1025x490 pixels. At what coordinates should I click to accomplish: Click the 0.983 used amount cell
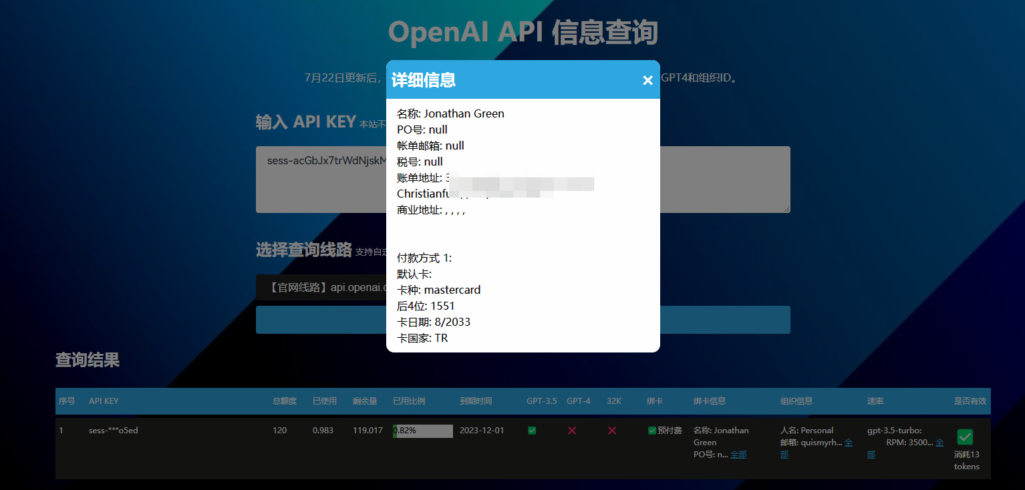pyautogui.click(x=323, y=431)
